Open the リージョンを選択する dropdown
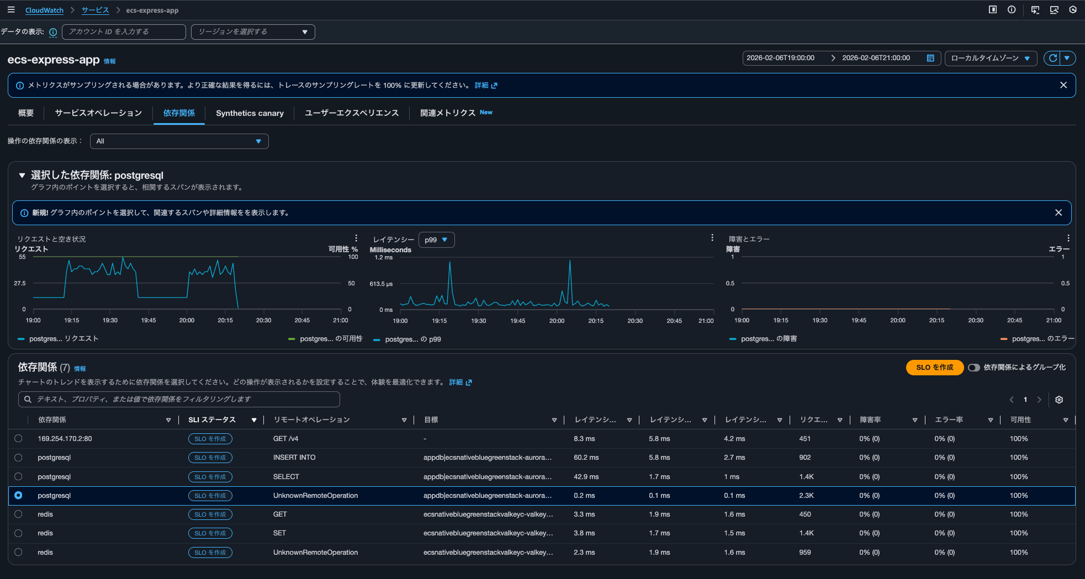This screenshot has width=1085, height=579. (252, 31)
